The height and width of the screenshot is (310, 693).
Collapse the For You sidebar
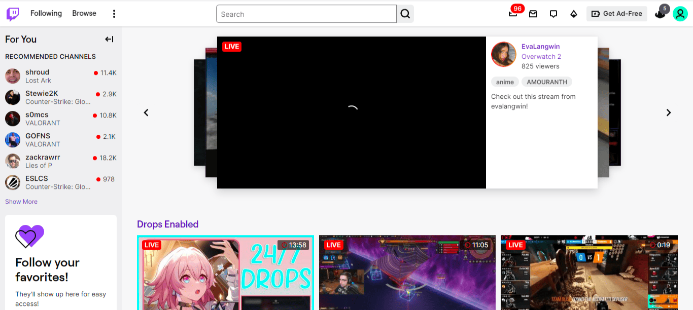[x=109, y=40]
